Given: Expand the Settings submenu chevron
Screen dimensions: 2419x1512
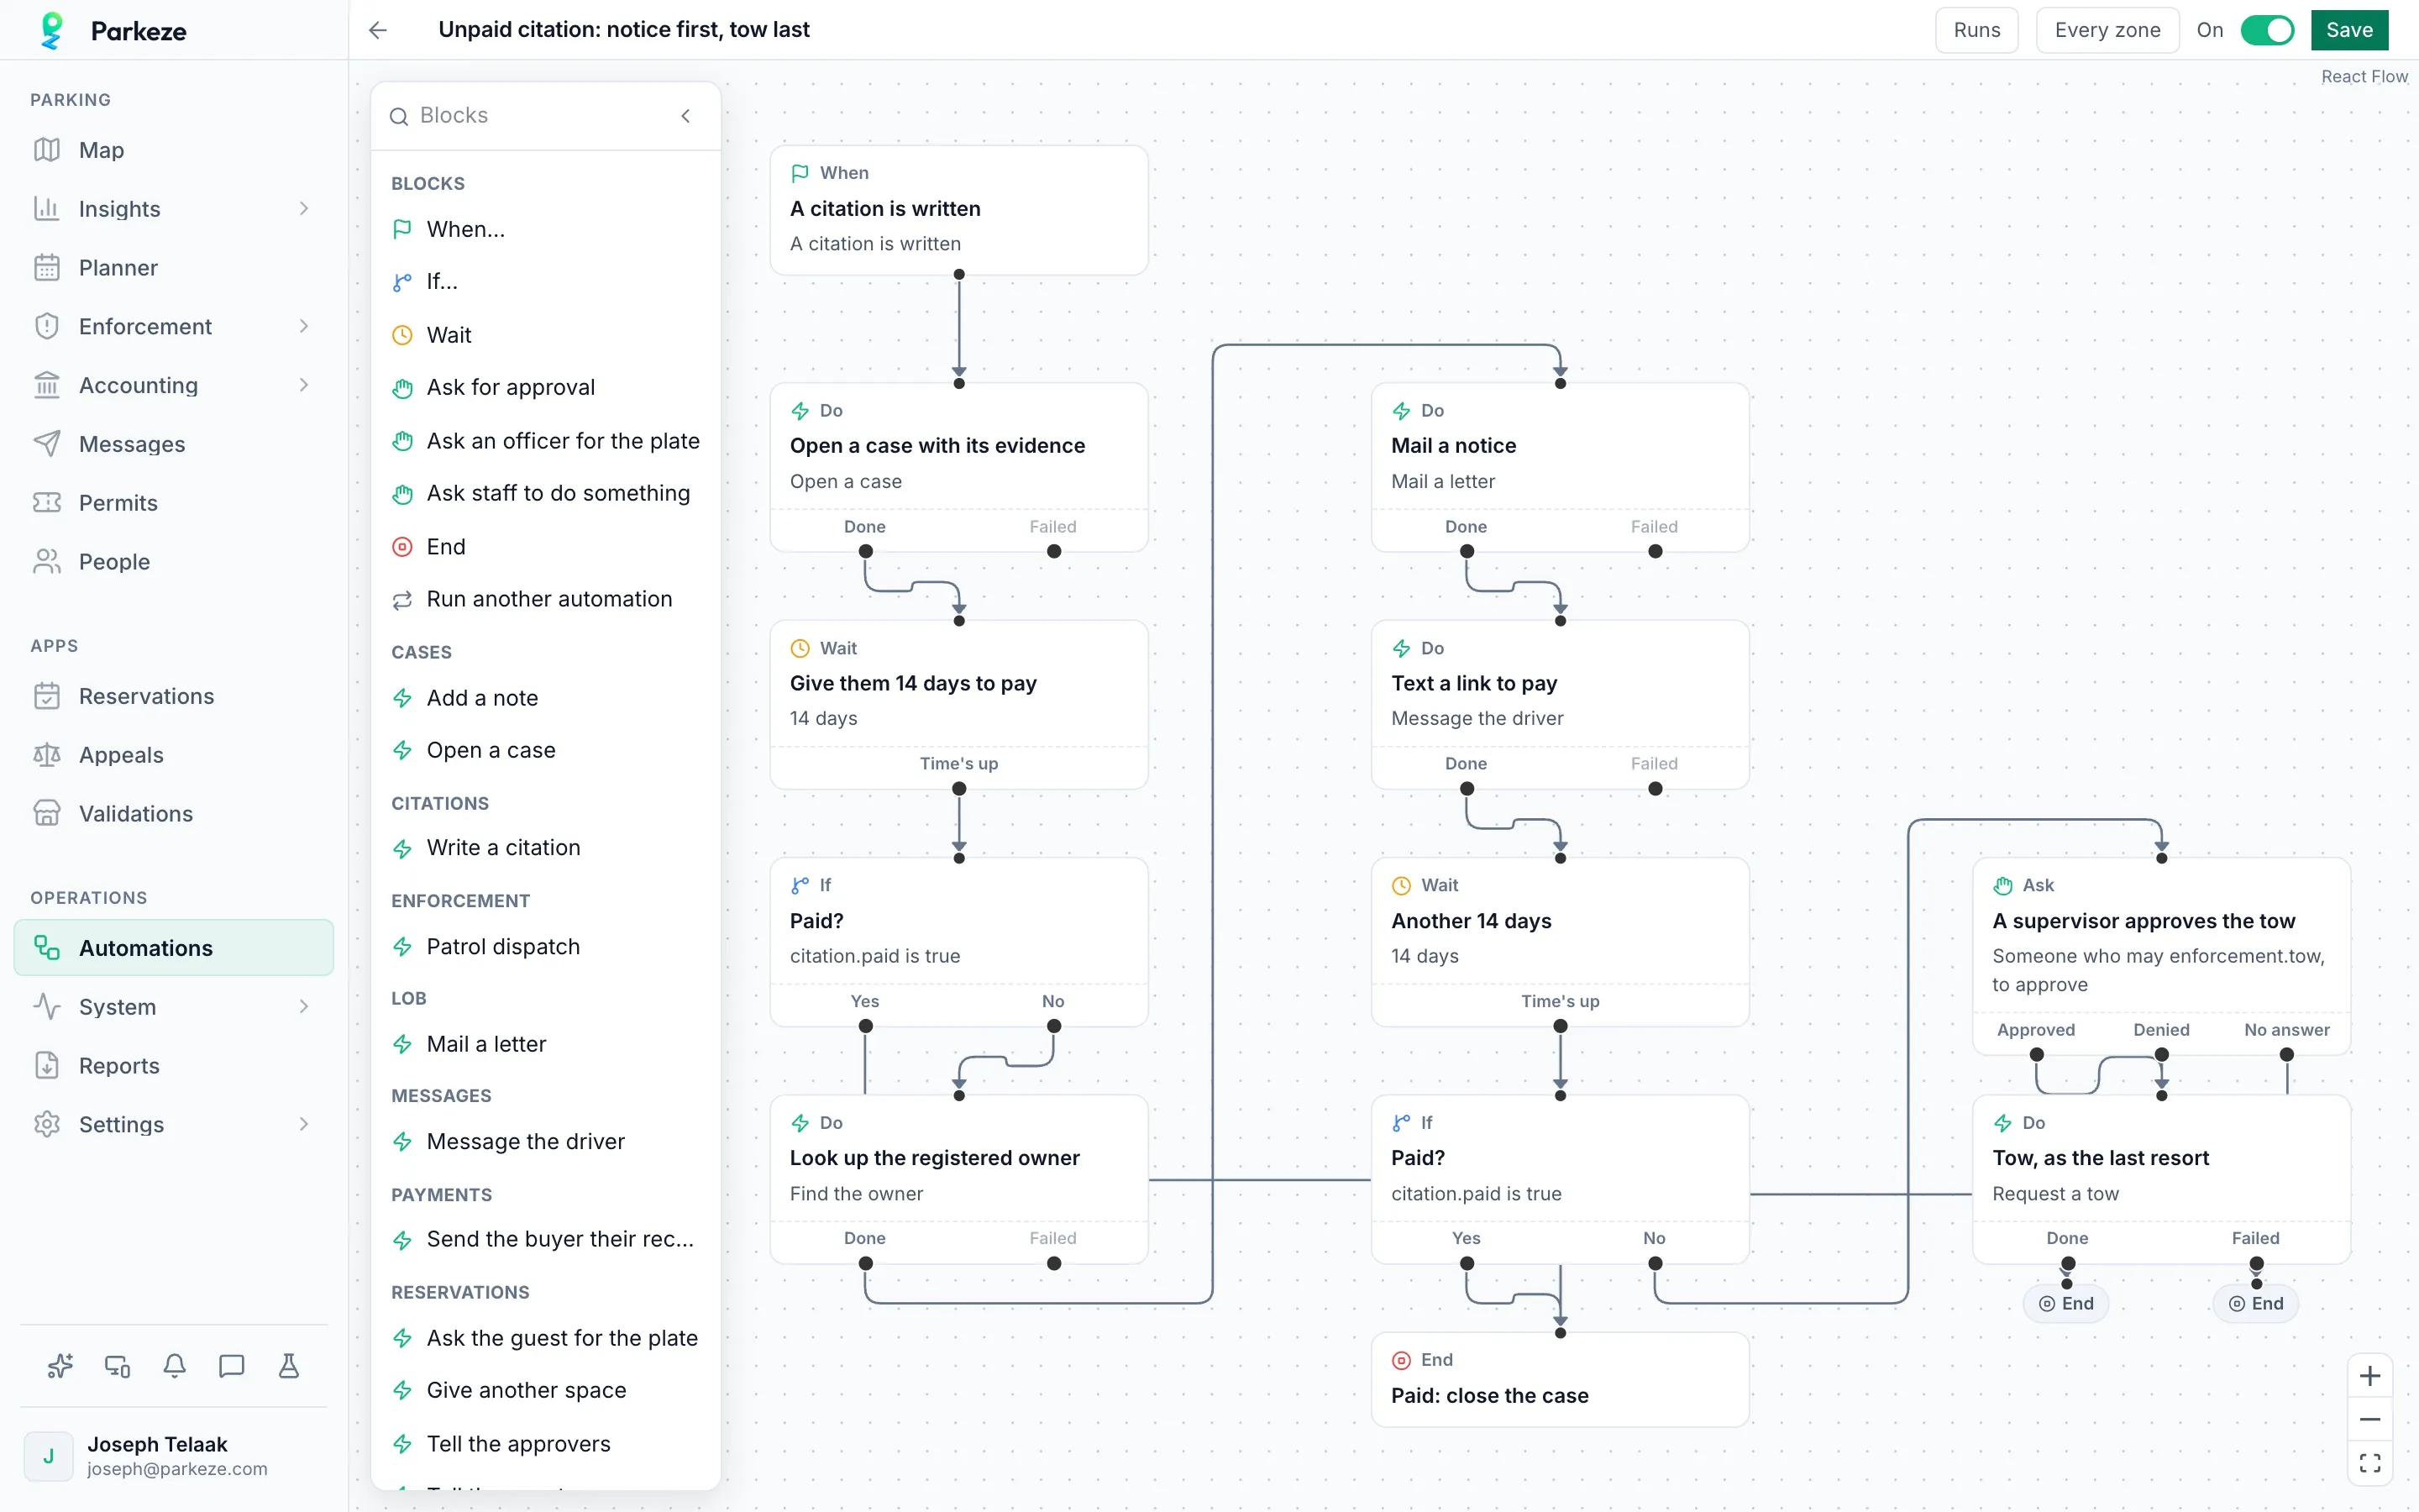Looking at the screenshot, I should pyautogui.click(x=304, y=1124).
